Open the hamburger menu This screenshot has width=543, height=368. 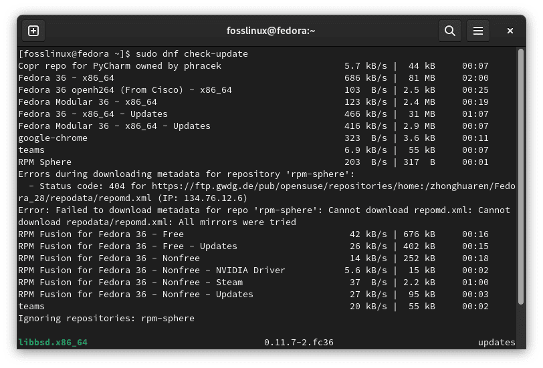pos(477,31)
